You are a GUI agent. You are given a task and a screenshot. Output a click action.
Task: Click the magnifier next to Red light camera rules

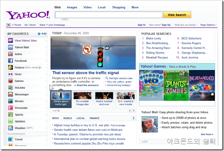pos(107,78)
